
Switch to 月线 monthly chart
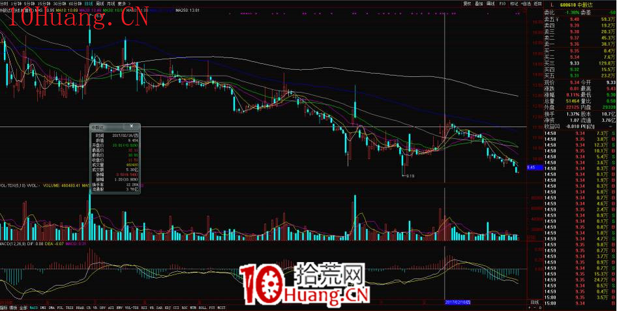point(111,3)
